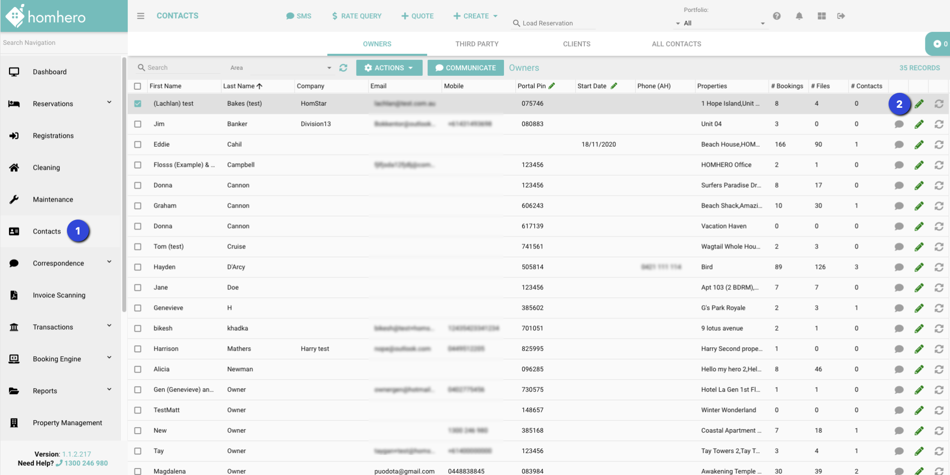
Task: Toggle the select-all checkbox in table header
Action: pyautogui.click(x=138, y=86)
